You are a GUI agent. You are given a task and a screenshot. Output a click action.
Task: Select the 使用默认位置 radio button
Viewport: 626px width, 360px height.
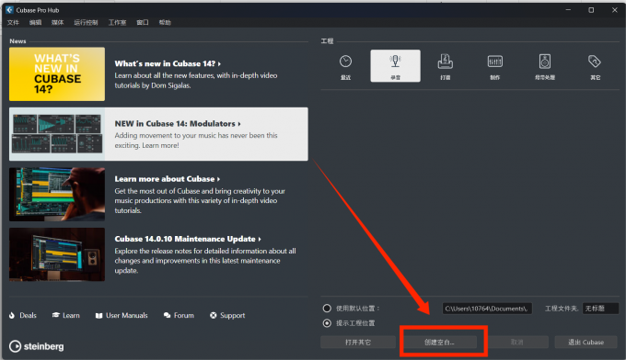click(327, 309)
